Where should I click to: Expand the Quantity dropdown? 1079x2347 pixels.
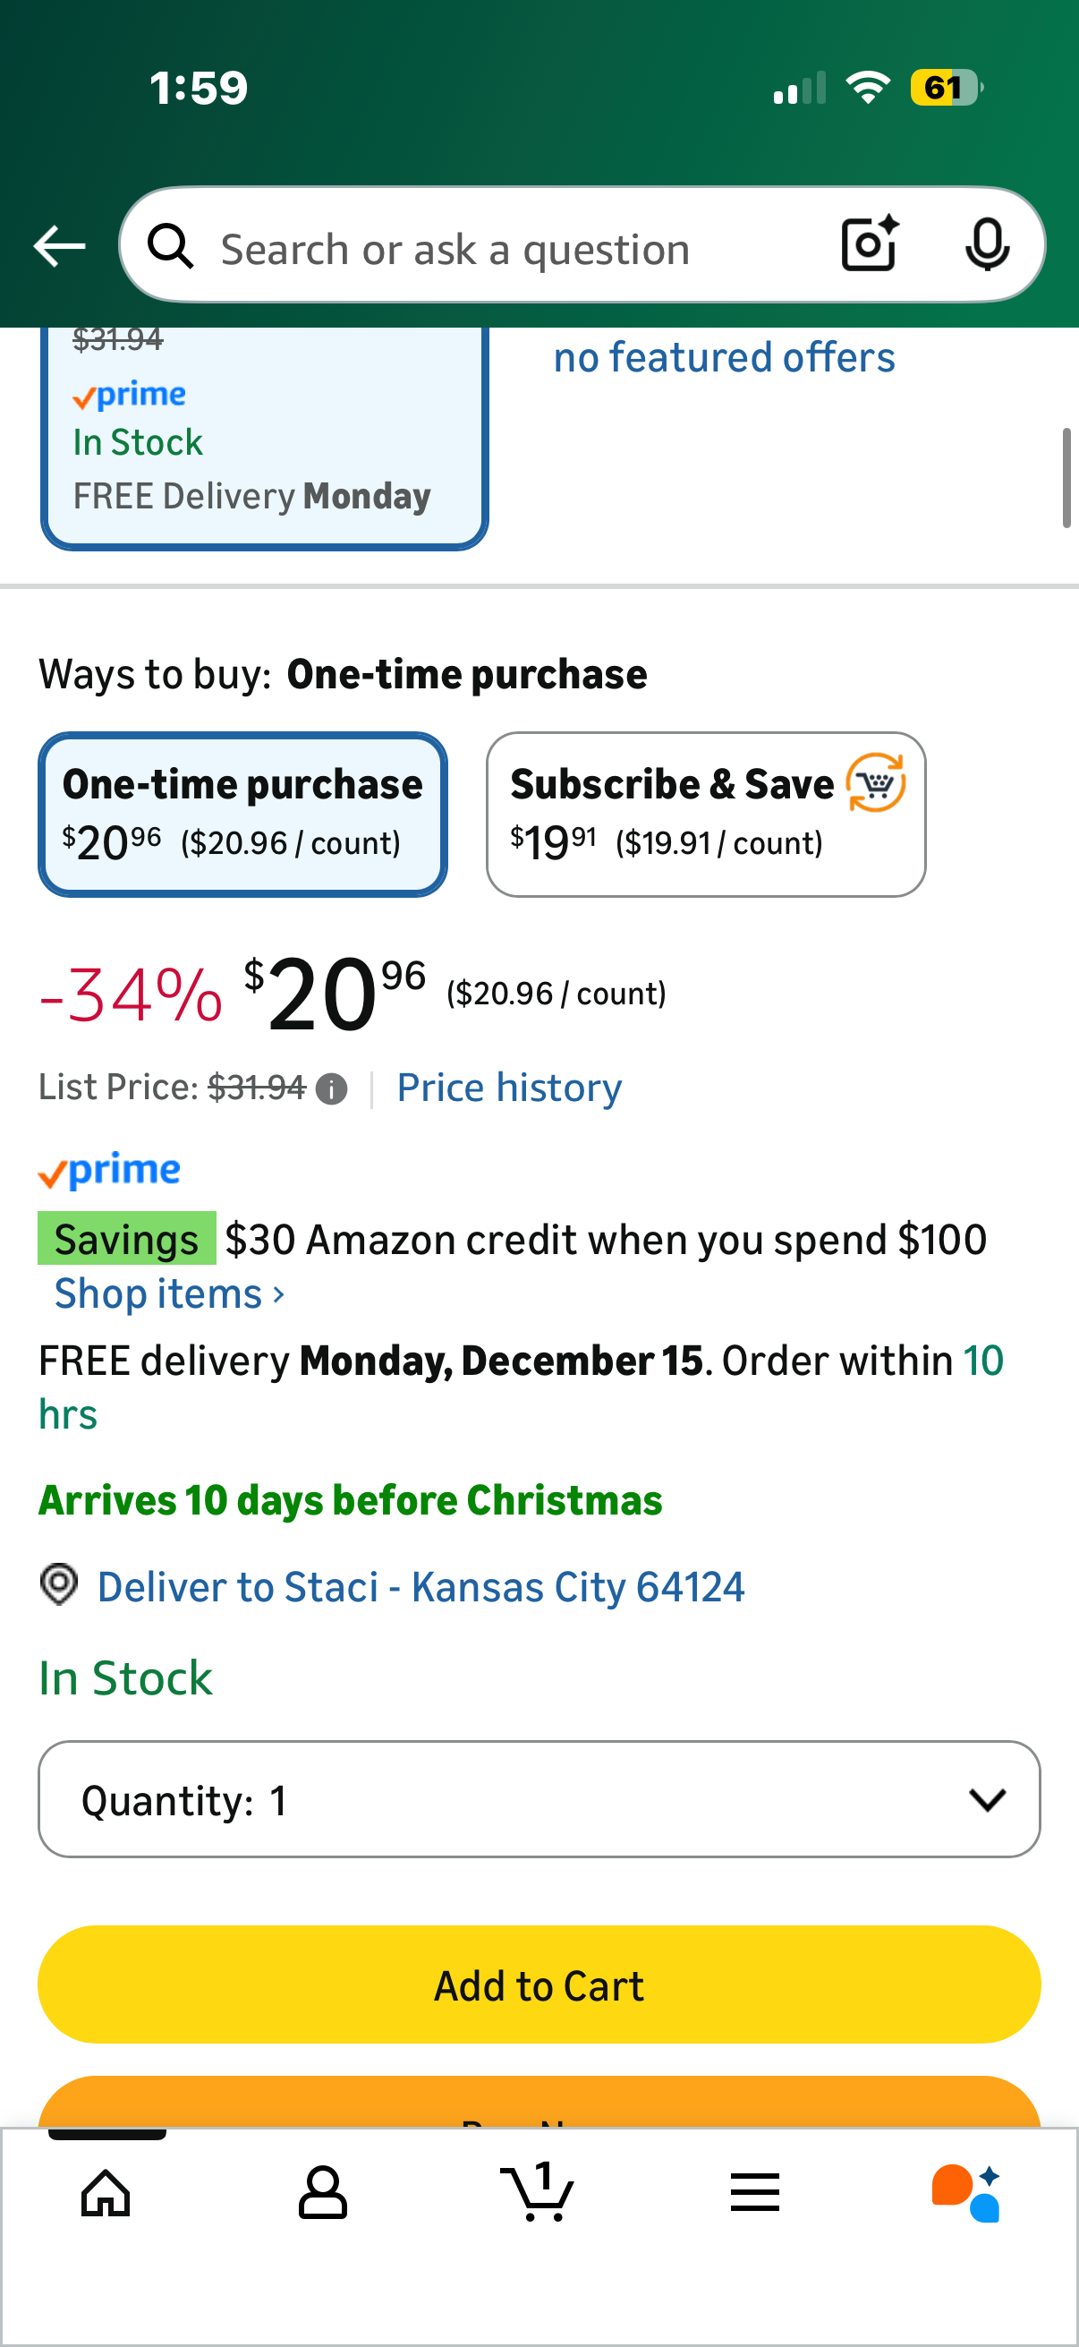click(x=539, y=1799)
